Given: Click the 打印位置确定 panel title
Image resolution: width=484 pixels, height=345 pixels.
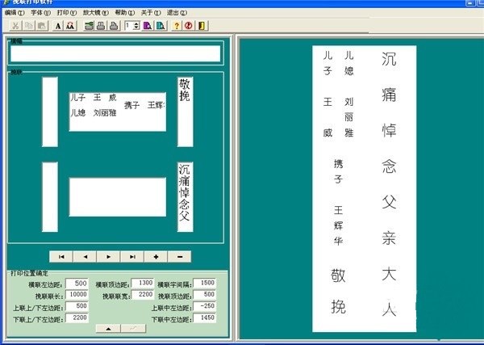Looking at the screenshot, I should pos(30,273).
